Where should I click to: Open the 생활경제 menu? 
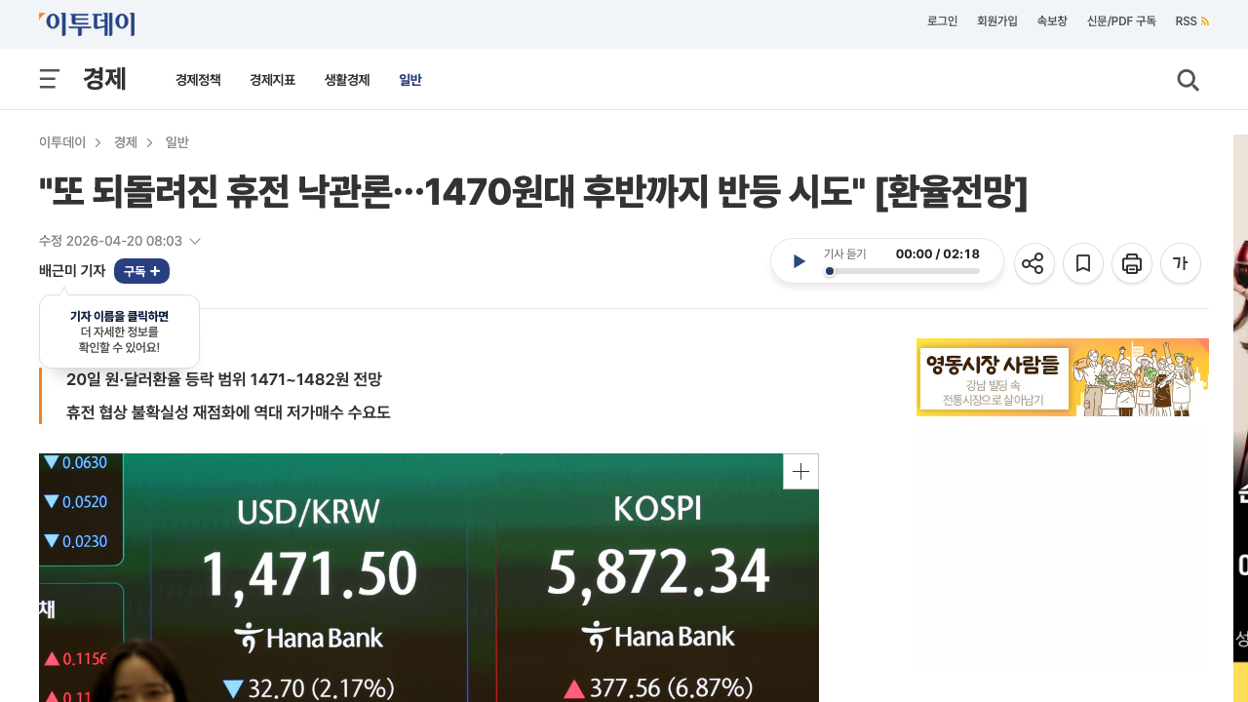point(347,80)
